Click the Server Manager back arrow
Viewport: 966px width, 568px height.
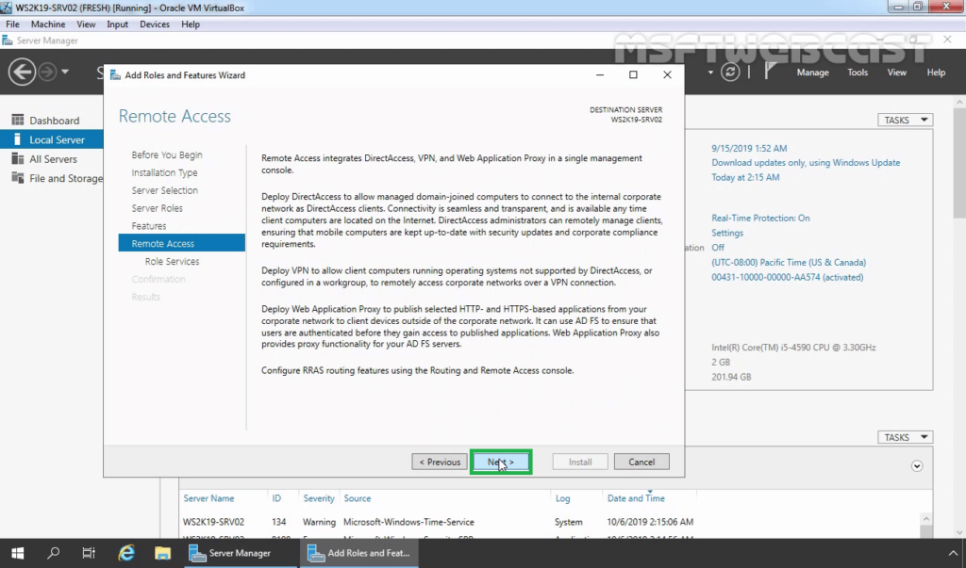coord(22,72)
